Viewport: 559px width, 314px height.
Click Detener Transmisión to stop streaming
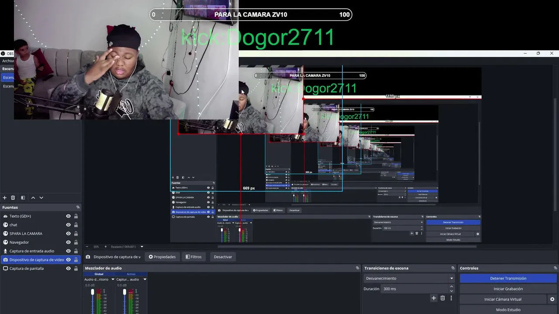(x=508, y=278)
